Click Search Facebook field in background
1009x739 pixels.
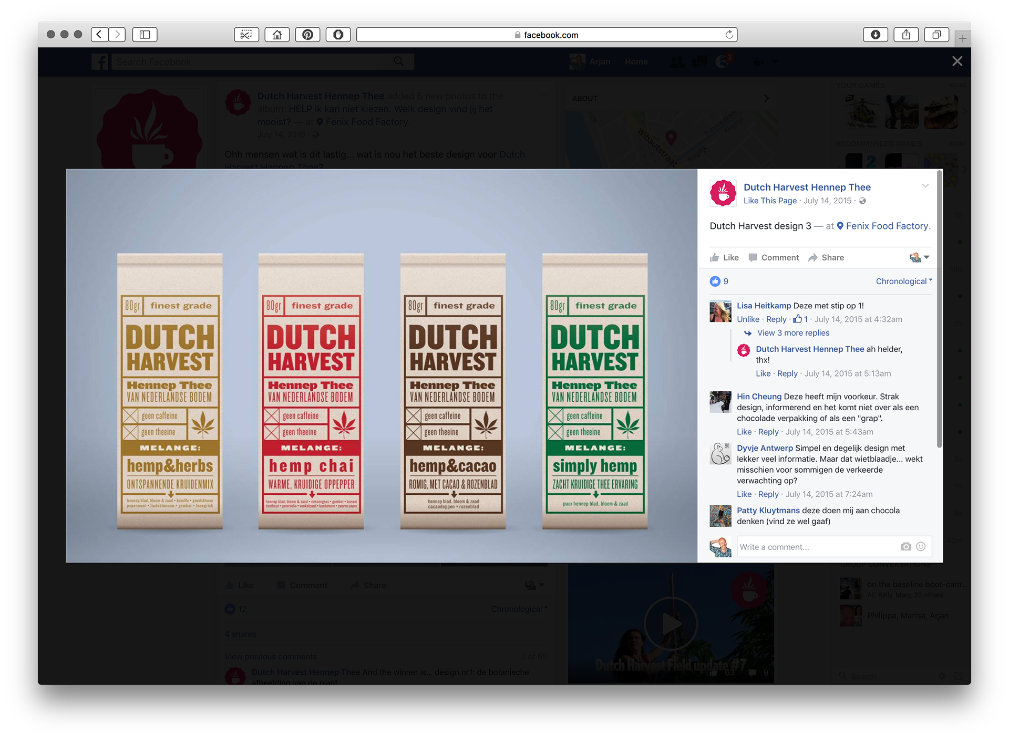(263, 62)
